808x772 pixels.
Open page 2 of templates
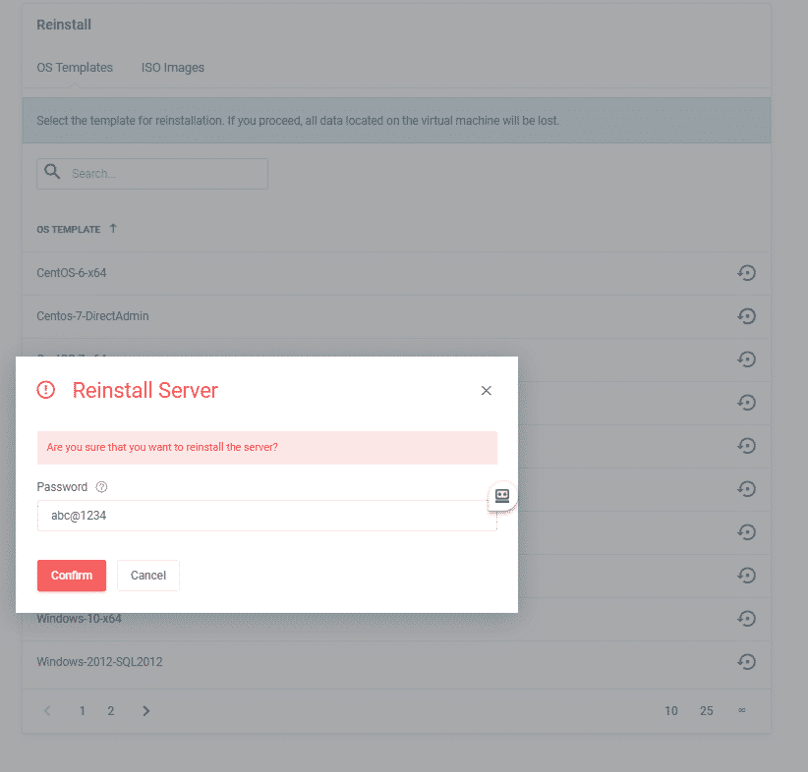point(111,711)
